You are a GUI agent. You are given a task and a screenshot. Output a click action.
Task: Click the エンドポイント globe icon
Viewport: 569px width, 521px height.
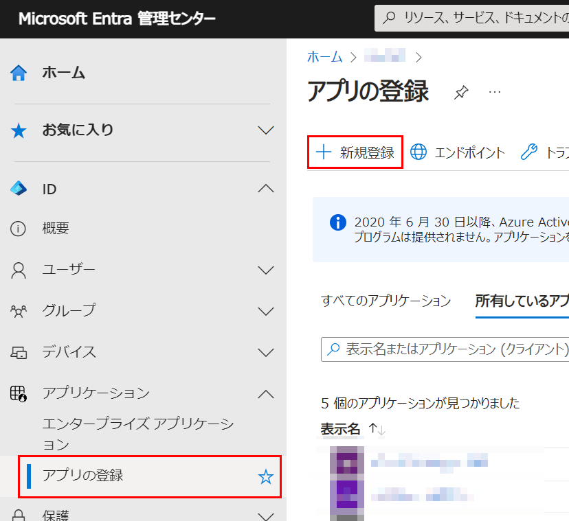point(419,152)
